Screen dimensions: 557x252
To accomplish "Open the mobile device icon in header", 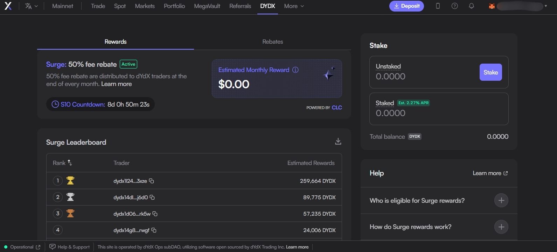I will pos(438,6).
